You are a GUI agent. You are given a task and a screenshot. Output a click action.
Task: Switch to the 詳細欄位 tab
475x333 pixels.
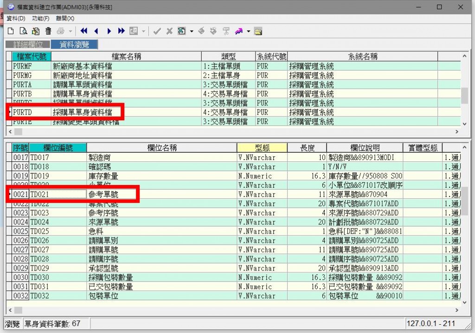pos(28,44)
